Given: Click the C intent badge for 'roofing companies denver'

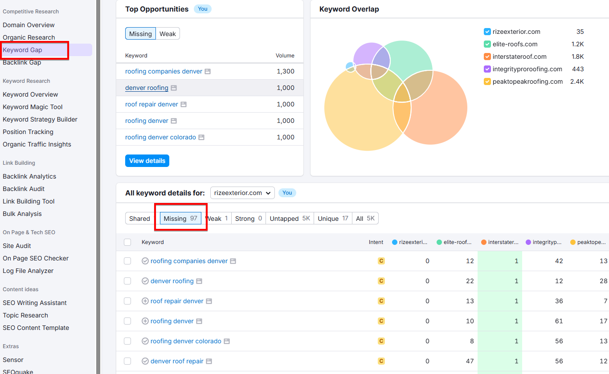Looking at the screenshot, I should click(x=381, y=261).
